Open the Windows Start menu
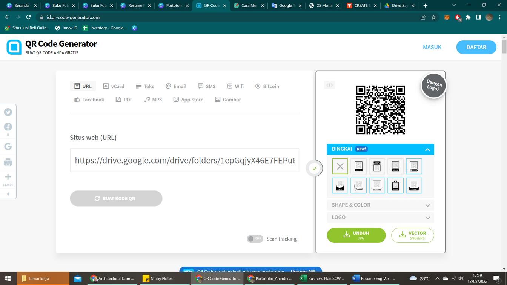This screenshot has width=507, height=285. (x=8, y=279)
